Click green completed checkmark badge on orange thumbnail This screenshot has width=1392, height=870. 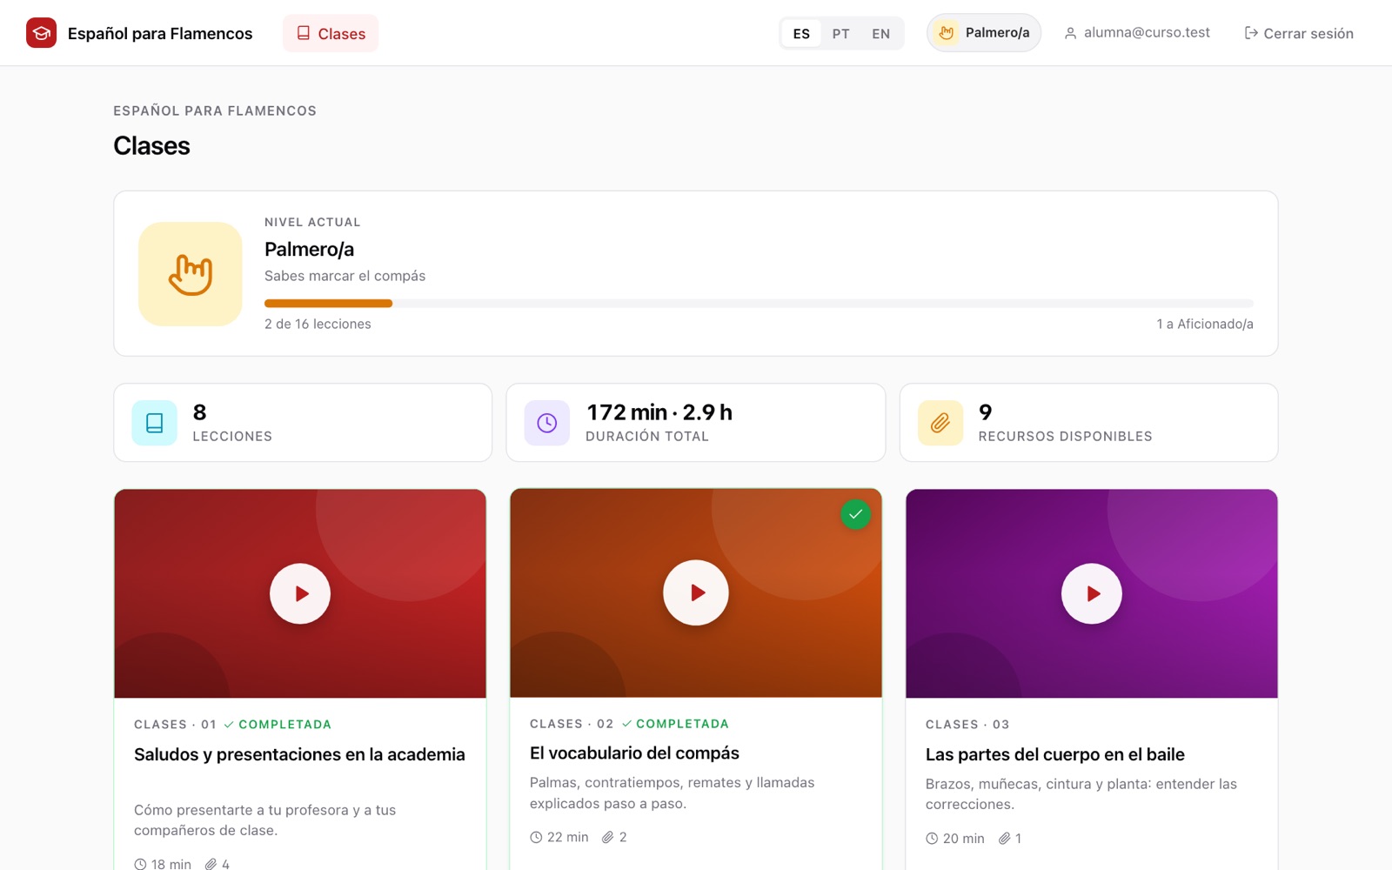pyautogui.click(x=855, y=514)
